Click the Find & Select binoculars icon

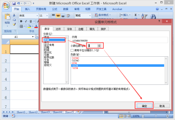click(x=153, y=16)
